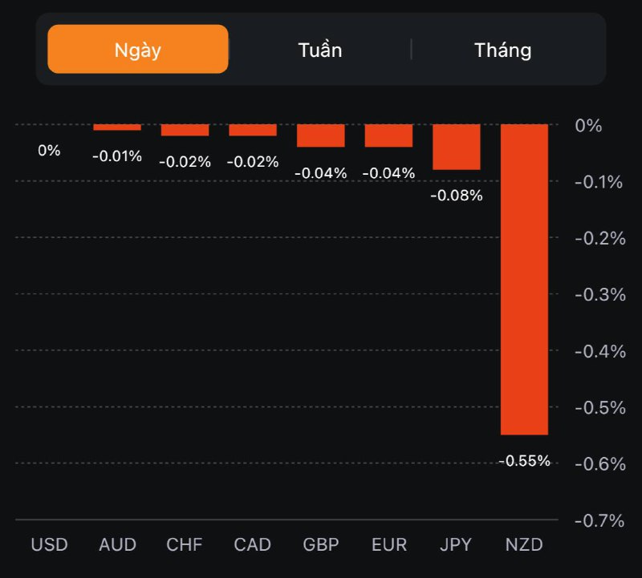Select the Ngày tab
The width and height of the screenshot is (642, 578).
click(x=138, y=50)
